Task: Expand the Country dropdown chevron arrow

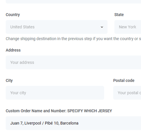Action: pyautogui.click(x=102, y=27)
